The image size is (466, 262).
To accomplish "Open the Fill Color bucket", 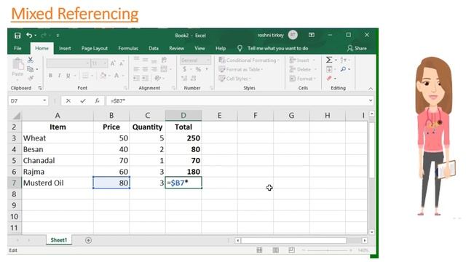I will click(103, 76).
